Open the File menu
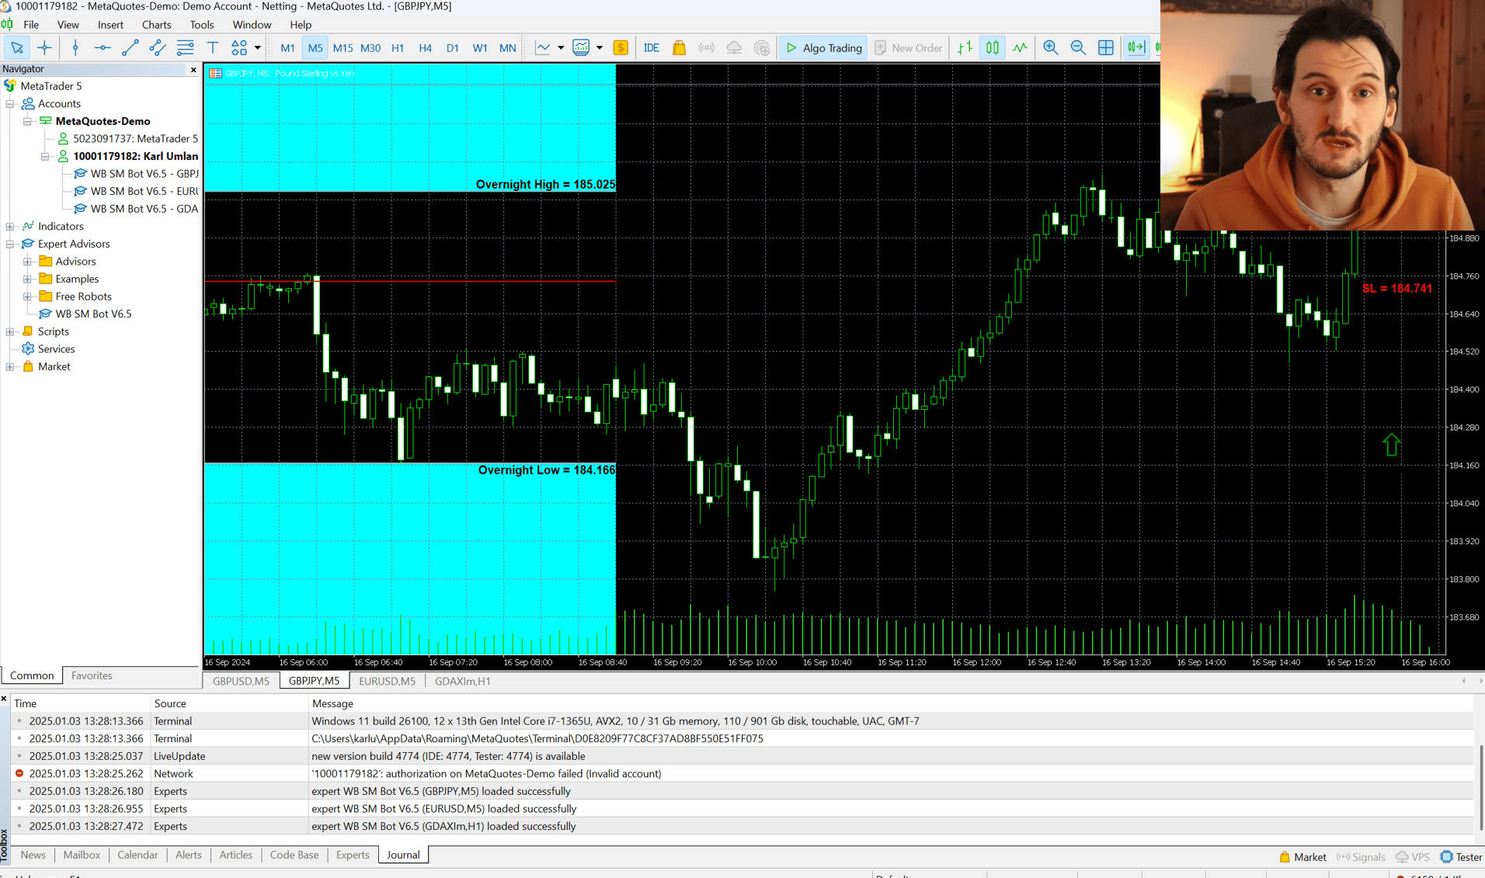 (31, 25)
